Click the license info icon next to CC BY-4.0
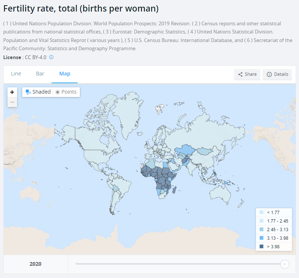This screenshot has width=299, height=278. tap(52, 57)
